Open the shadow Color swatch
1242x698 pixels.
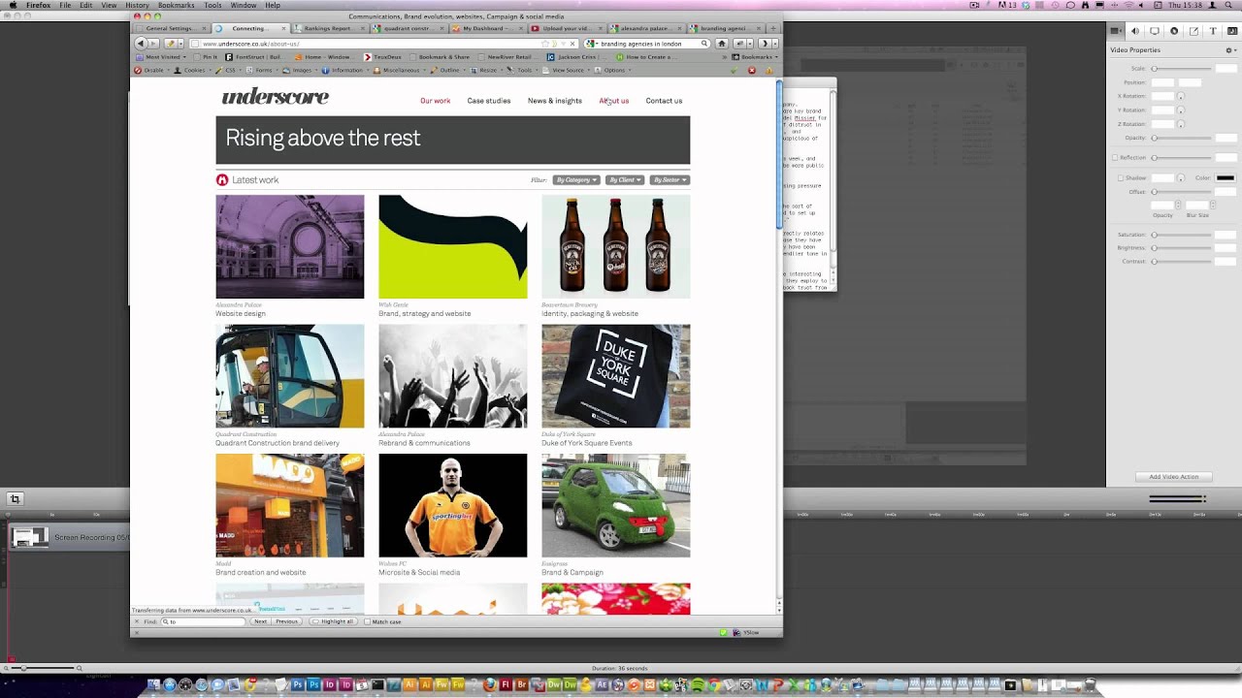(x=1226, y=178)
